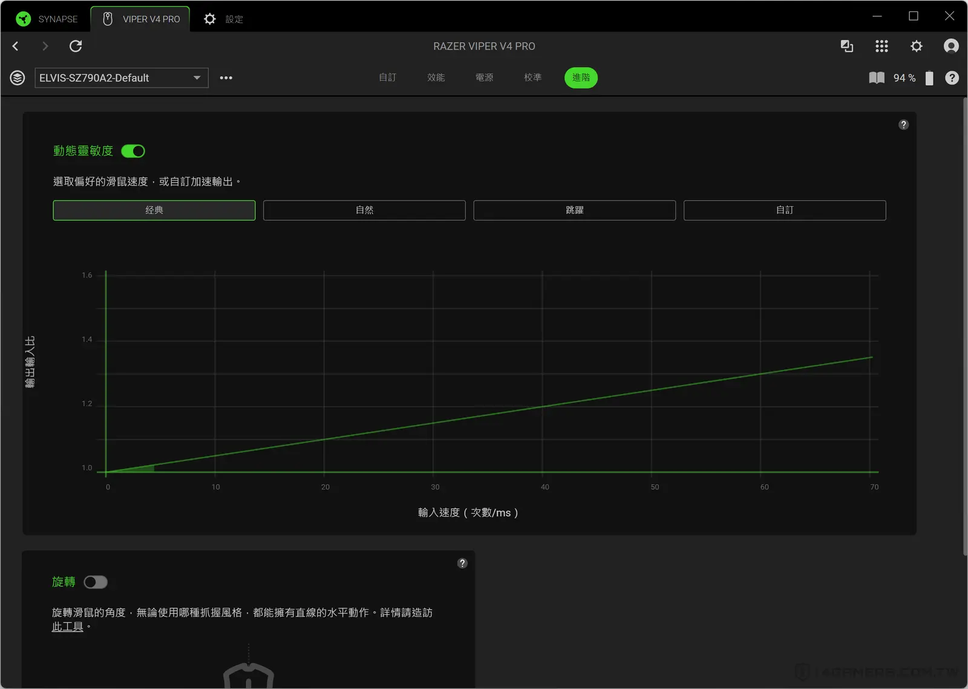Switch to the VIPER V4 PRO tab
Viewport: 968px width, 689px height.
pyautogui.click(x=140, y=19)
